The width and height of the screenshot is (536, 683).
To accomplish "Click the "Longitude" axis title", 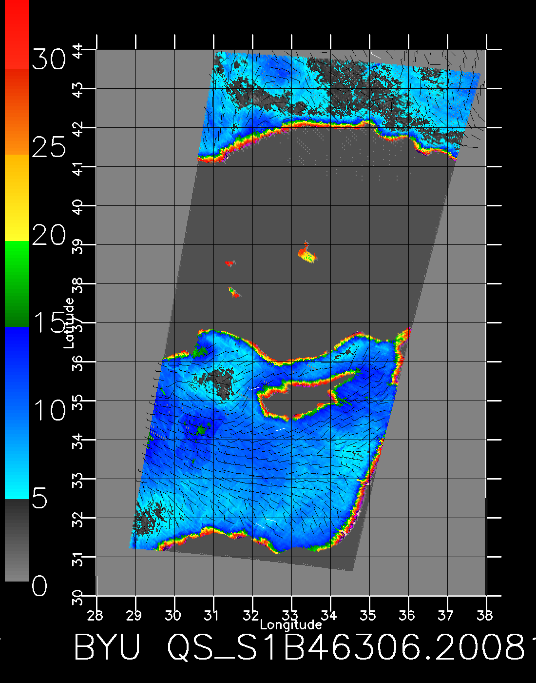I will click(x=291, y=625).
